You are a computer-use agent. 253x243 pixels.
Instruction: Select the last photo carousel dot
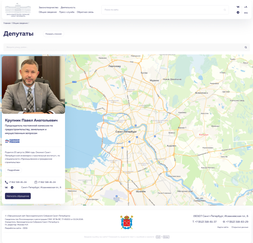[x=42, y=109]
